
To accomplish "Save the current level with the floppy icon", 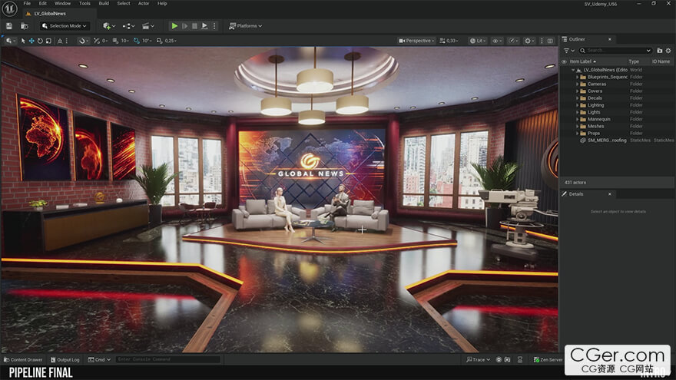I will [x=9, y=26].
